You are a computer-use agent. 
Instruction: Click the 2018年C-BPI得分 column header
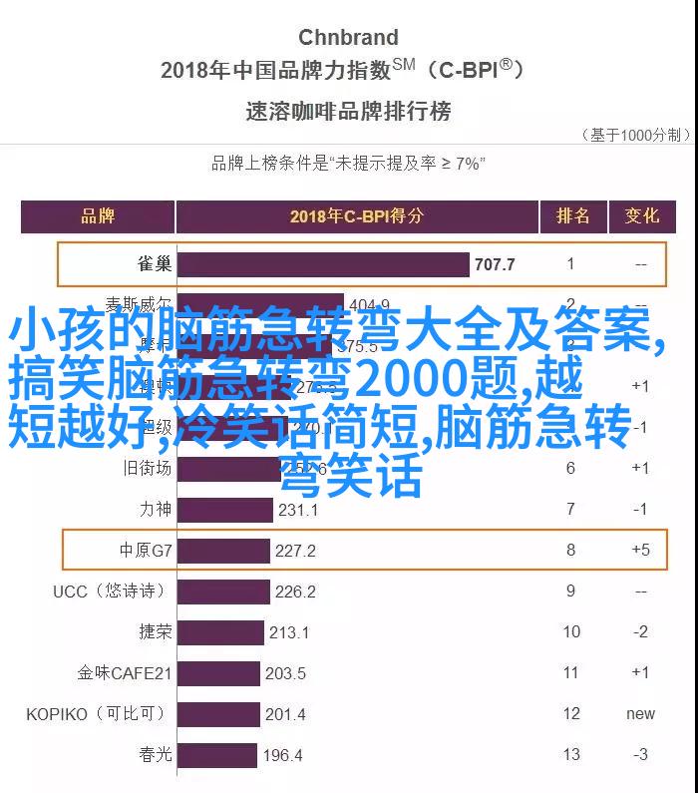coord(357,216)
